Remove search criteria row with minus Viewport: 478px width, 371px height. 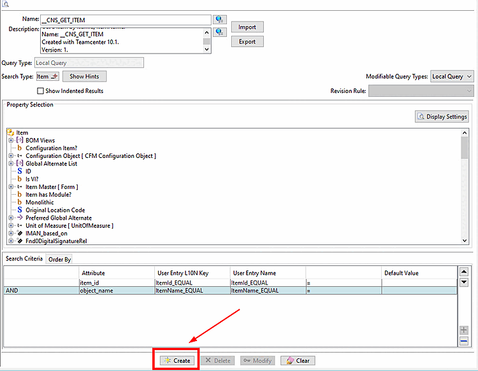coord(464,341)
